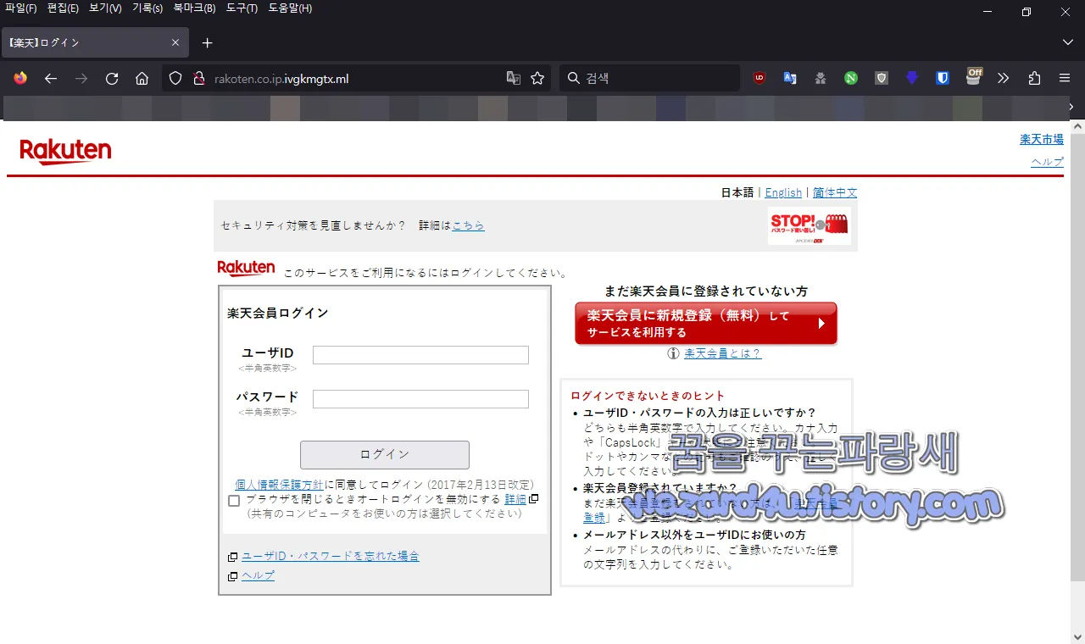Switch language to 简体中文
The height and width of the screenshot is (644, 1085).
coord(835,192)
